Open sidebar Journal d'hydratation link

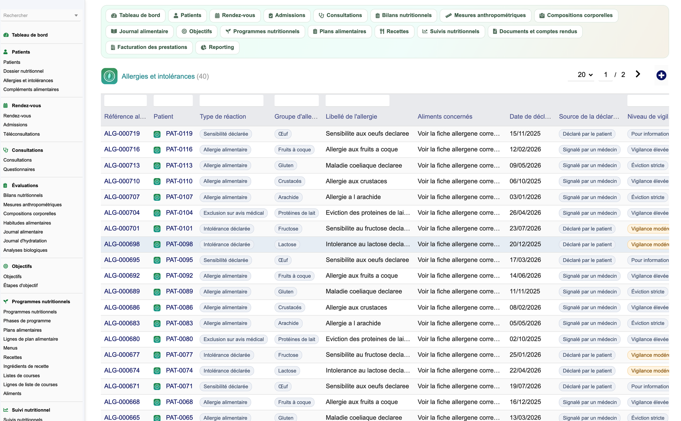coord(25,241)
